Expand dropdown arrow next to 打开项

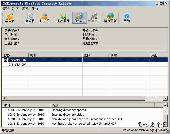pos(54,18)
